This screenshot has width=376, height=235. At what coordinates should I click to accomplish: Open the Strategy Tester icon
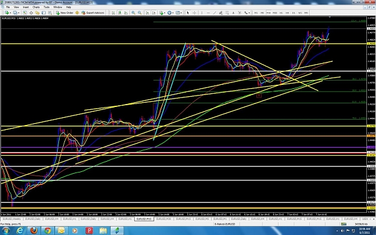click(x=50, y=13)
